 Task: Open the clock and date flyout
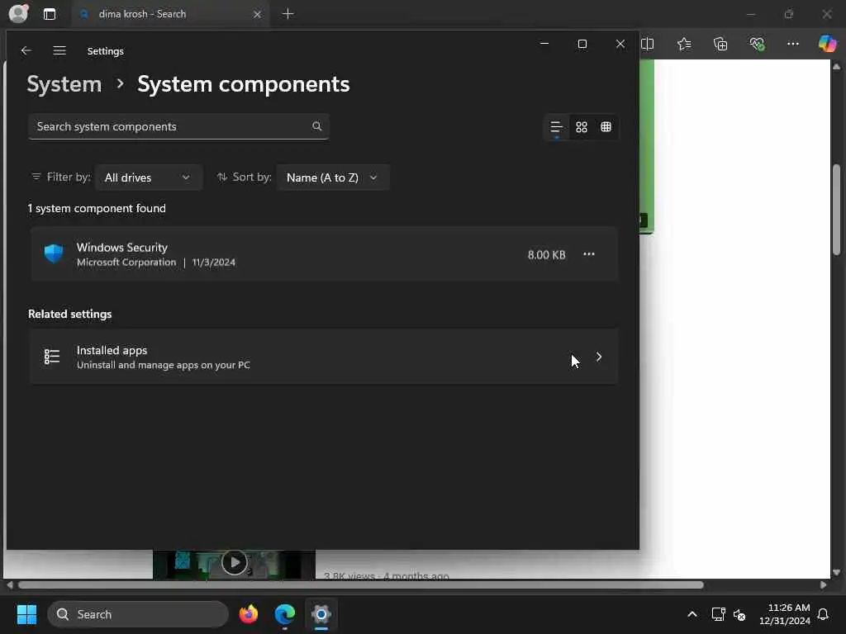(785, 614)
